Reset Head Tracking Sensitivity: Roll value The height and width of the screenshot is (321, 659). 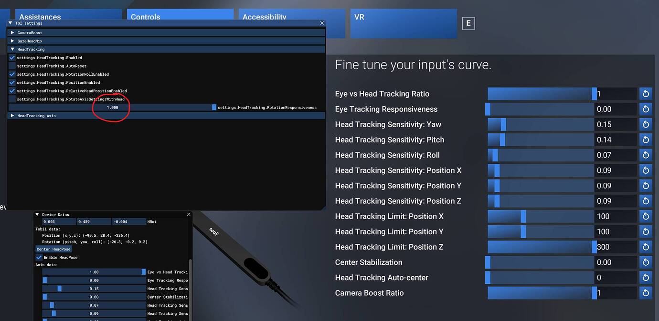tap(646, 155)
